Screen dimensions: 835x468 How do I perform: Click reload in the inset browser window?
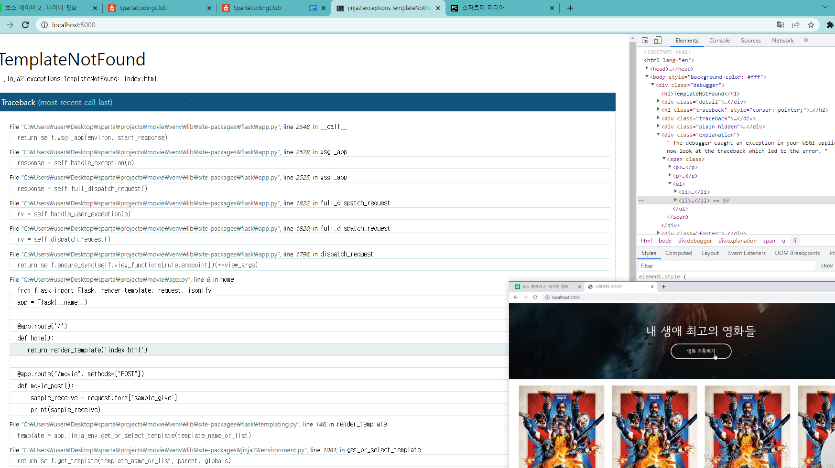535,297
